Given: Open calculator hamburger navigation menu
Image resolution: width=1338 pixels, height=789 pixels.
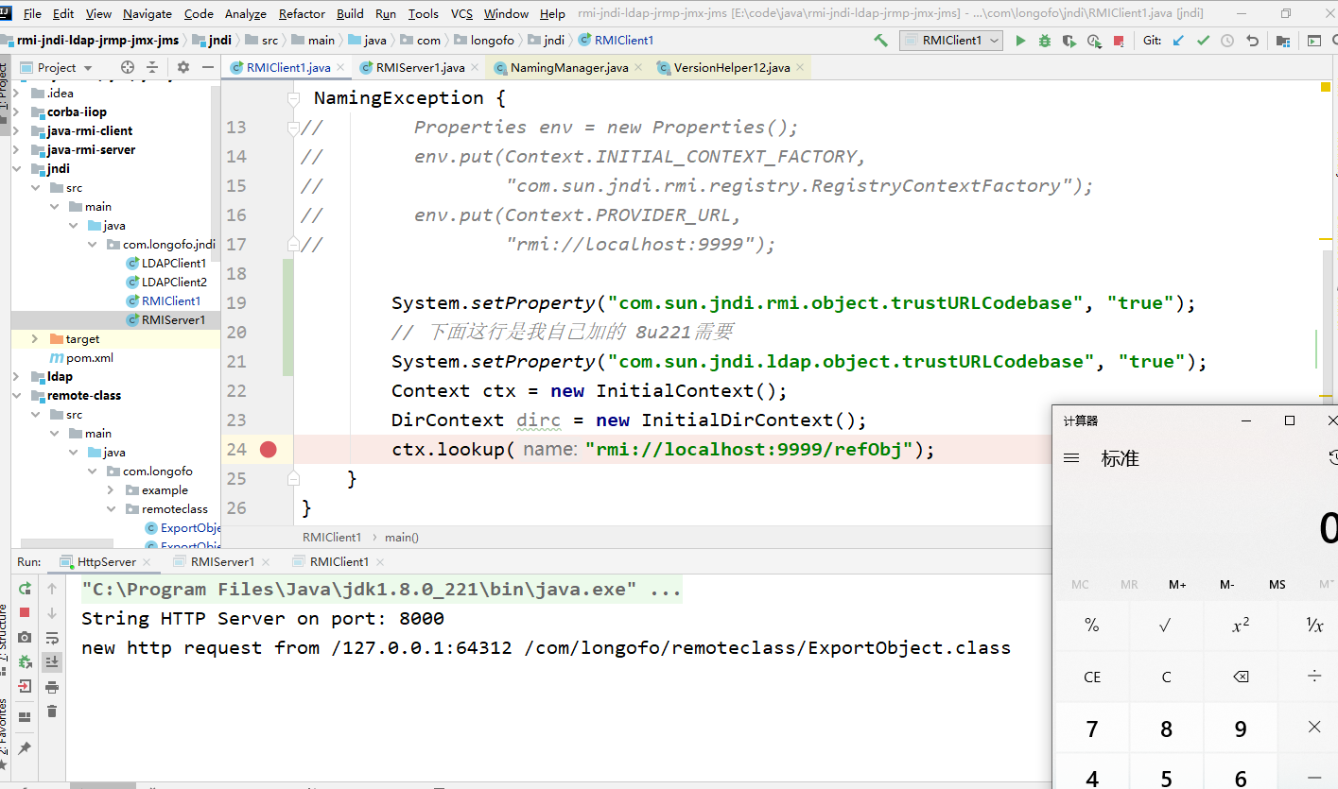Looking at the screenshot, I should click(x=1071, y=458).
